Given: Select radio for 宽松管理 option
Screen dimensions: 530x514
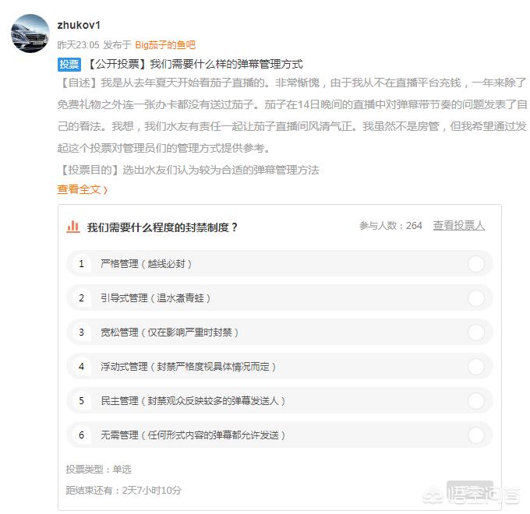Looking at the screenshot, I should tap(475, 333).
